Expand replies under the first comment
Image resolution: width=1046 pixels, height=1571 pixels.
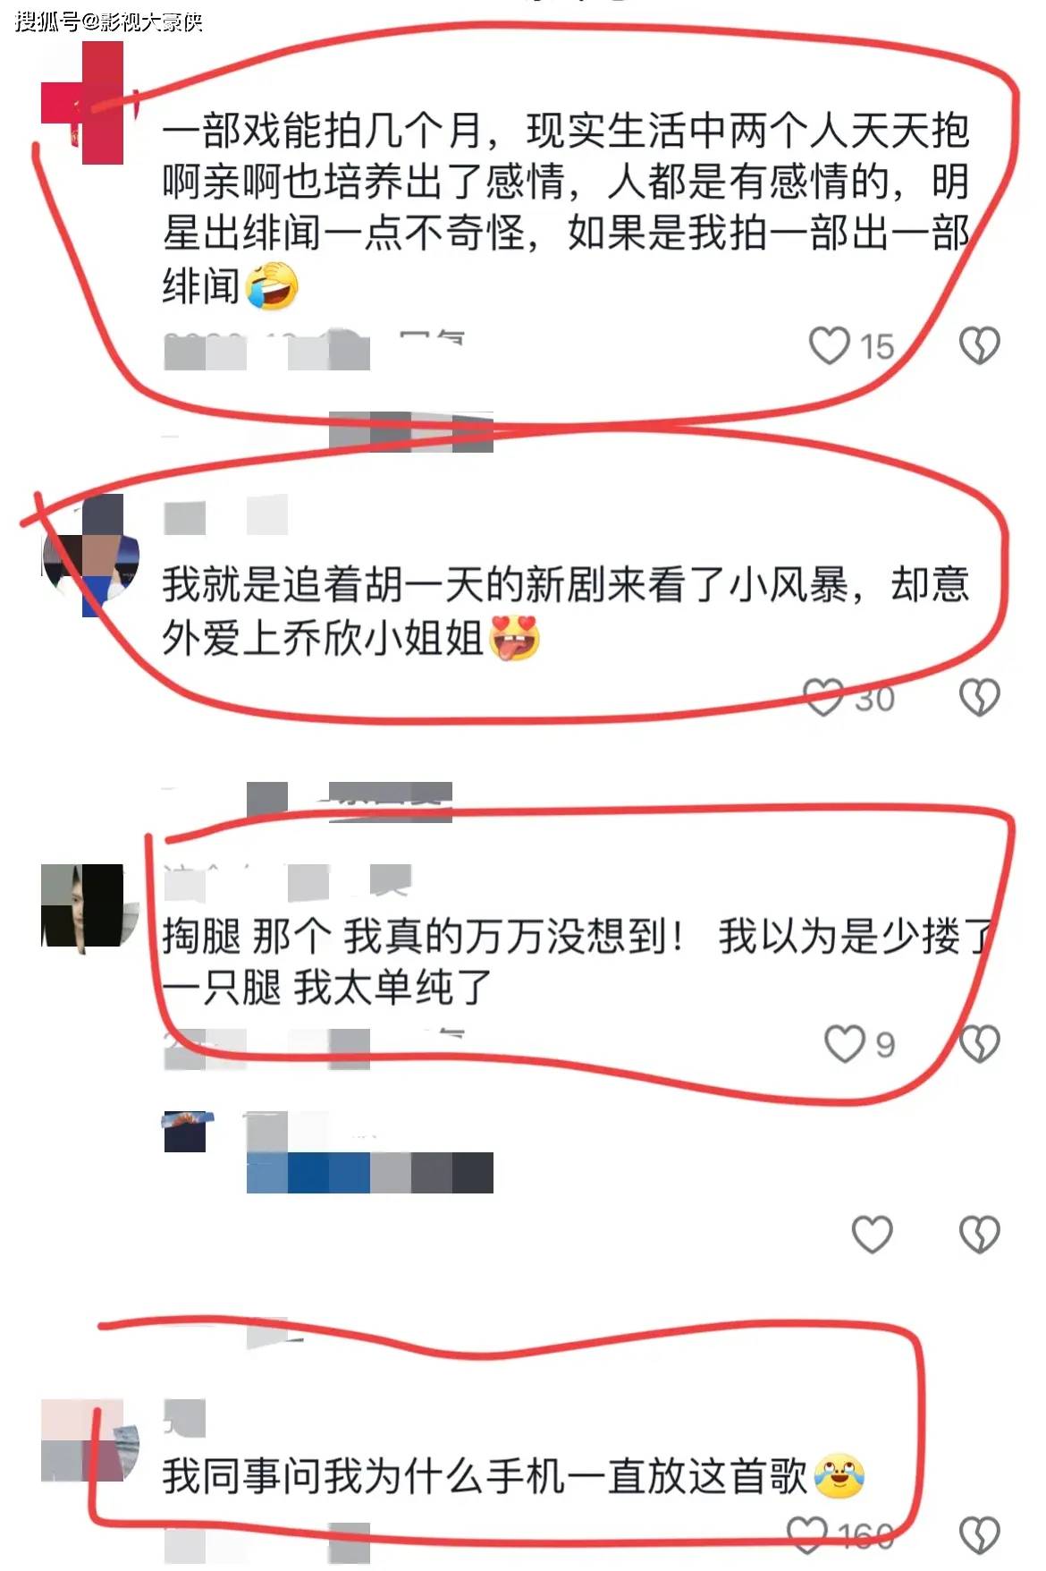pyautogui.click(x=411, y=432)
